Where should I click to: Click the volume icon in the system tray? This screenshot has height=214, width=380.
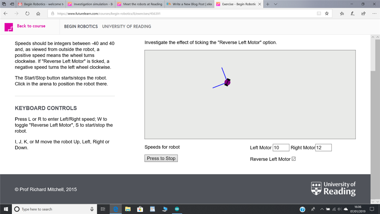pos(339,209)
